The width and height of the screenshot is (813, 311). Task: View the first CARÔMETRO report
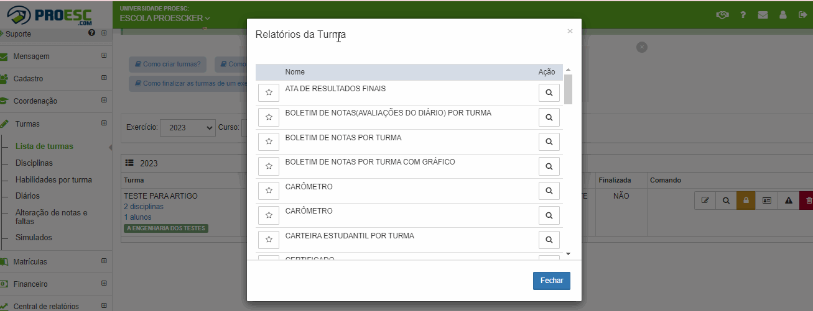(x=549, y=191)
